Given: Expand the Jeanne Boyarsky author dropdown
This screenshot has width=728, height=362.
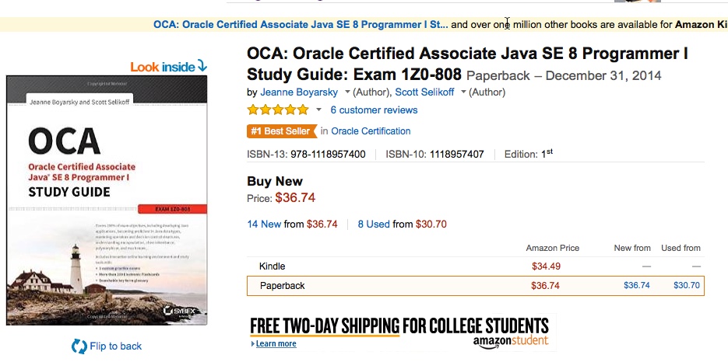Looking at the screenshot, I should coord(347,92).
